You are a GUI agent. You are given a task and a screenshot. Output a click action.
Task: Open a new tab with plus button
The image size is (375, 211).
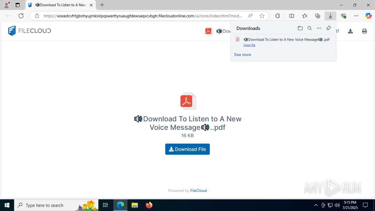[x=102, y=5]
